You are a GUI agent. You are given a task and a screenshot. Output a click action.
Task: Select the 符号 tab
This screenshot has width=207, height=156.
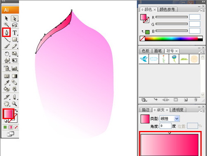pyautogui.click(x=170, y=51)
